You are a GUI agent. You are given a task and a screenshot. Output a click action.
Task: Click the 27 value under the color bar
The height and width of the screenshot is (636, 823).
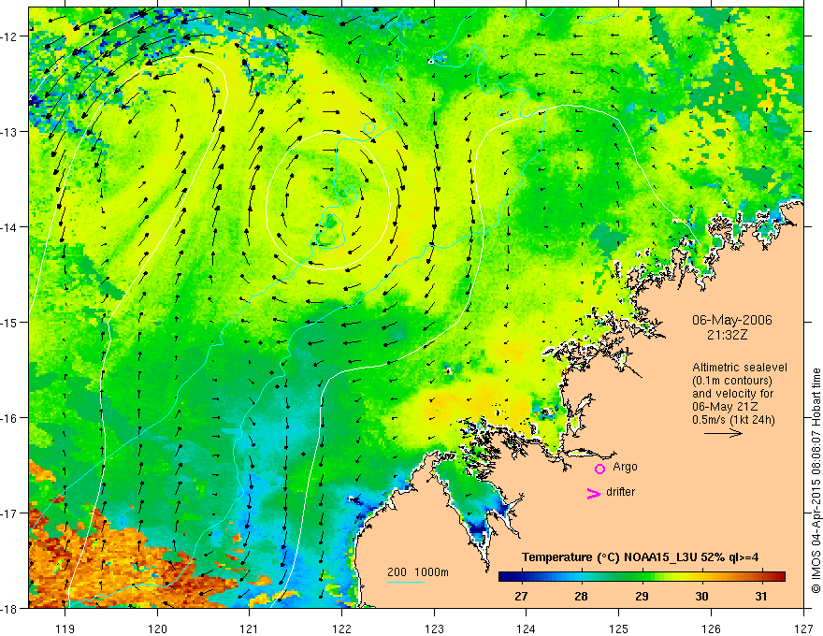(x=521, y=596)
